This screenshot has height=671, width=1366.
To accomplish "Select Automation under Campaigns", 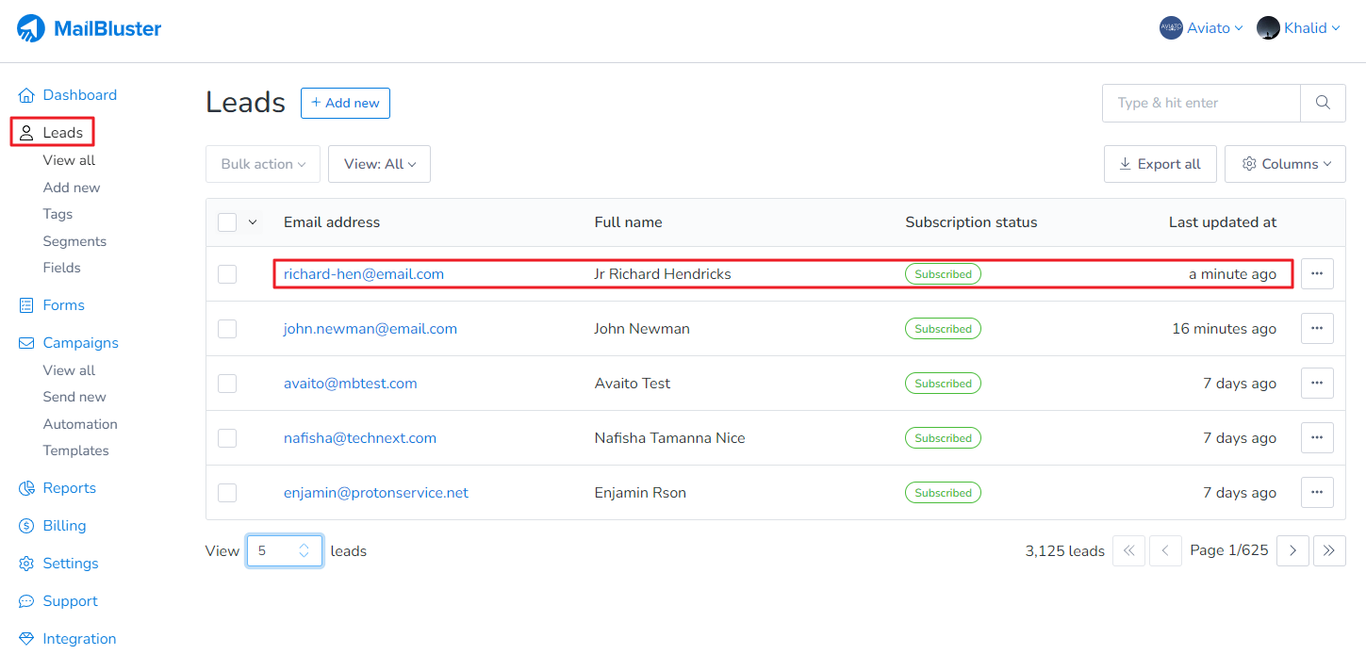I will 80,424.
